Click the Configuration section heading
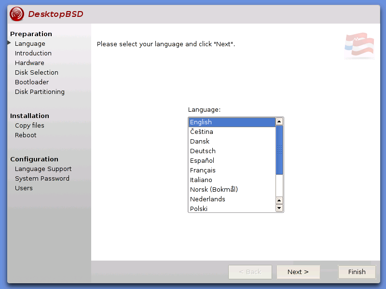The height and width of the screenshot is (289, 386). click(34, 159)
